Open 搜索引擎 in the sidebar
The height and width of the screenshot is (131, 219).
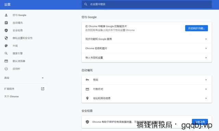(18, 53)
